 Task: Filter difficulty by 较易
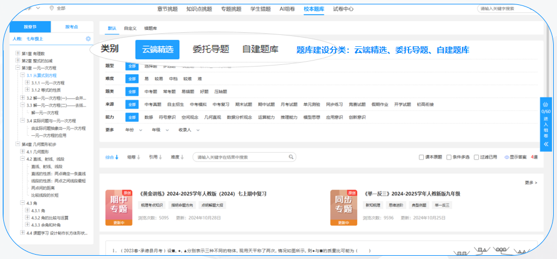click(x=159, y=79)
